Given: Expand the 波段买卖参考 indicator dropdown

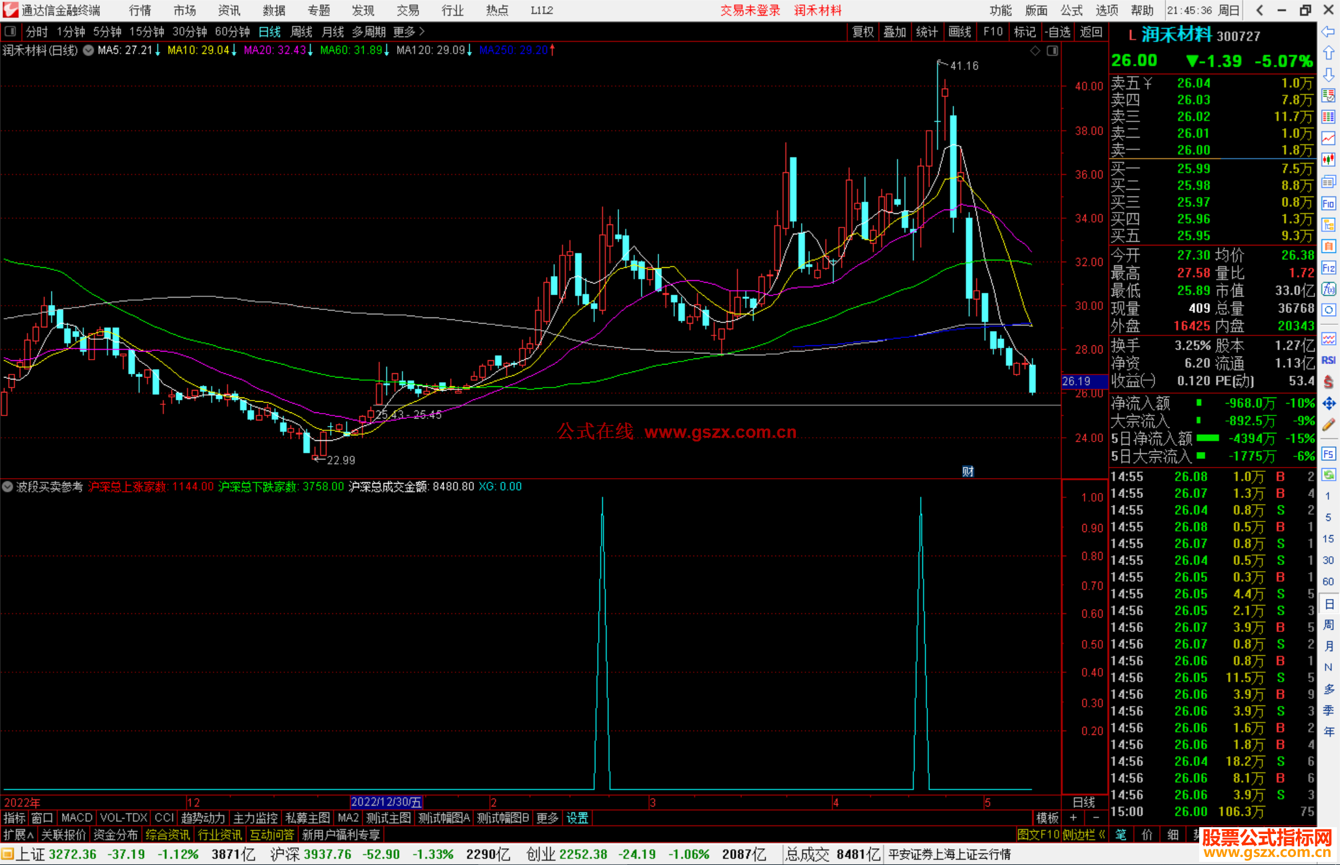Looking at the screenshot, I should [x=7, y=487].
